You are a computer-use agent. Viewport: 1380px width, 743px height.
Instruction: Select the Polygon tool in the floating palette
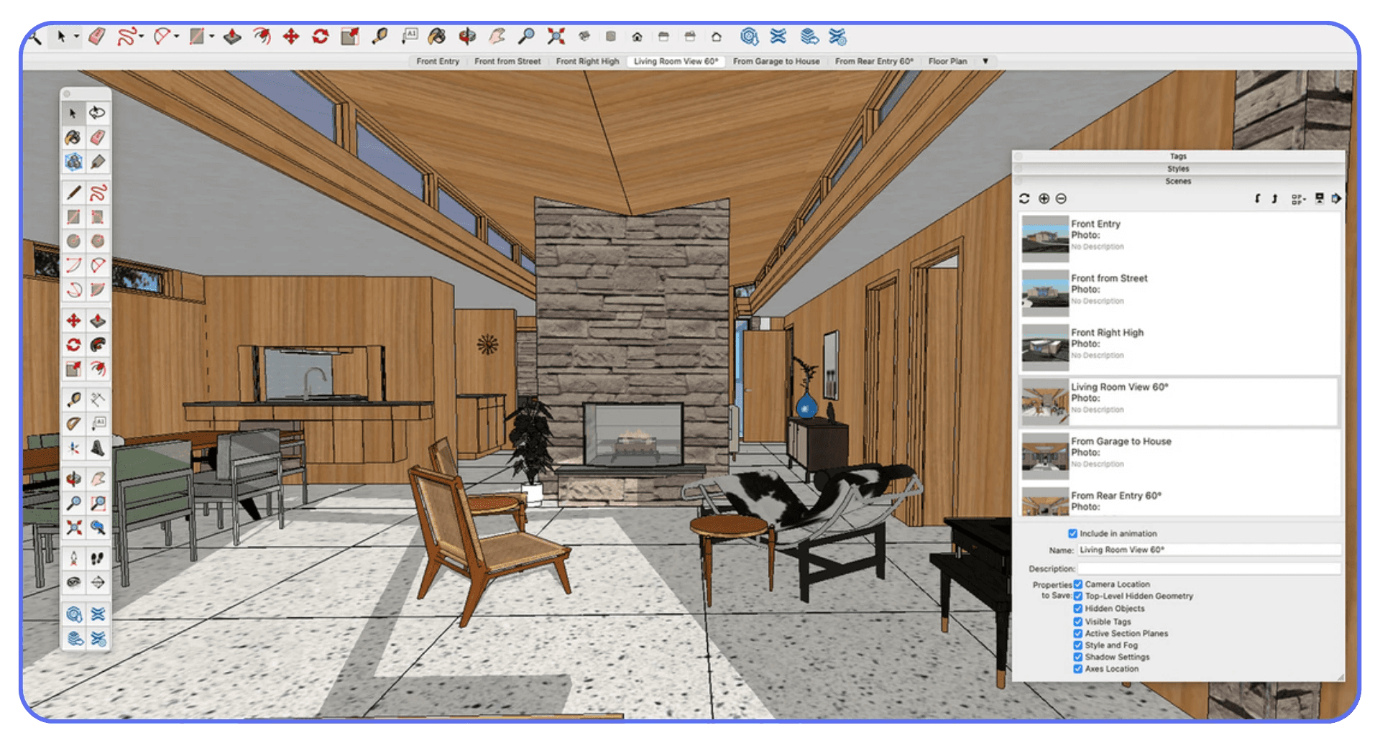click(98, 241)
